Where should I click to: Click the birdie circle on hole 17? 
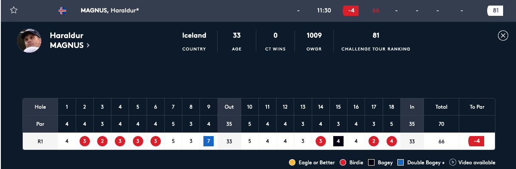374,141
